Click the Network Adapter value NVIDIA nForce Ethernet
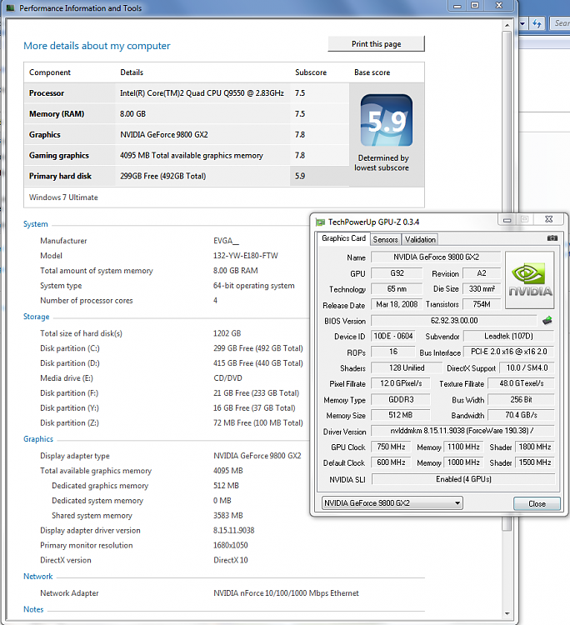The height and width of the screenshot is (625, 570). click(286, 593)
